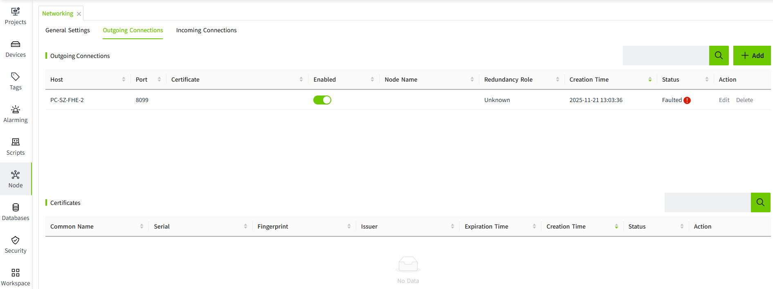773x289 pixels.
Task: Sort certificates by Expiration Time
Action: coord(534,227)
